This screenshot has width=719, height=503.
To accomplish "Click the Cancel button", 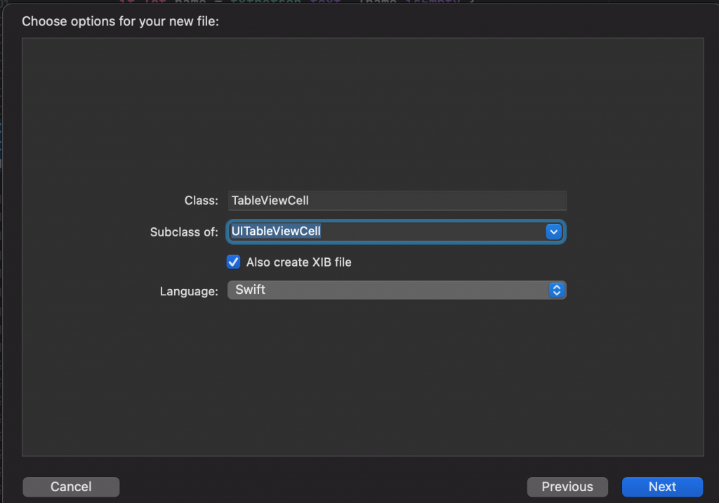I will pyautogui.click(x=71, y=486).
